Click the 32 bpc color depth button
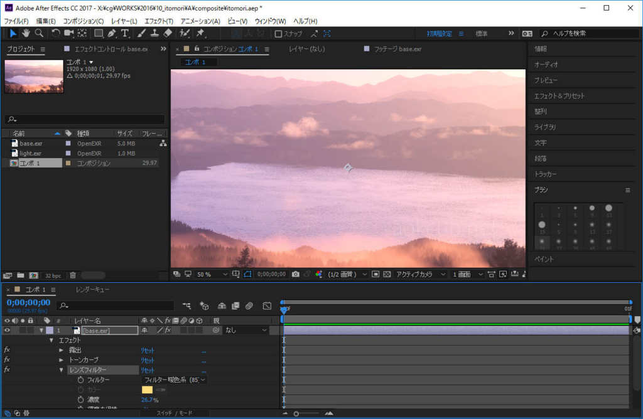 pyautogui.click(x=53, y=275)
